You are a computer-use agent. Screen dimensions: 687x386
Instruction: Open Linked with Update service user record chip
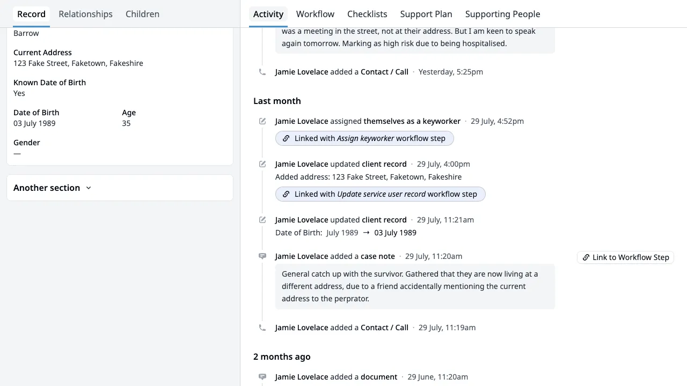380,194
